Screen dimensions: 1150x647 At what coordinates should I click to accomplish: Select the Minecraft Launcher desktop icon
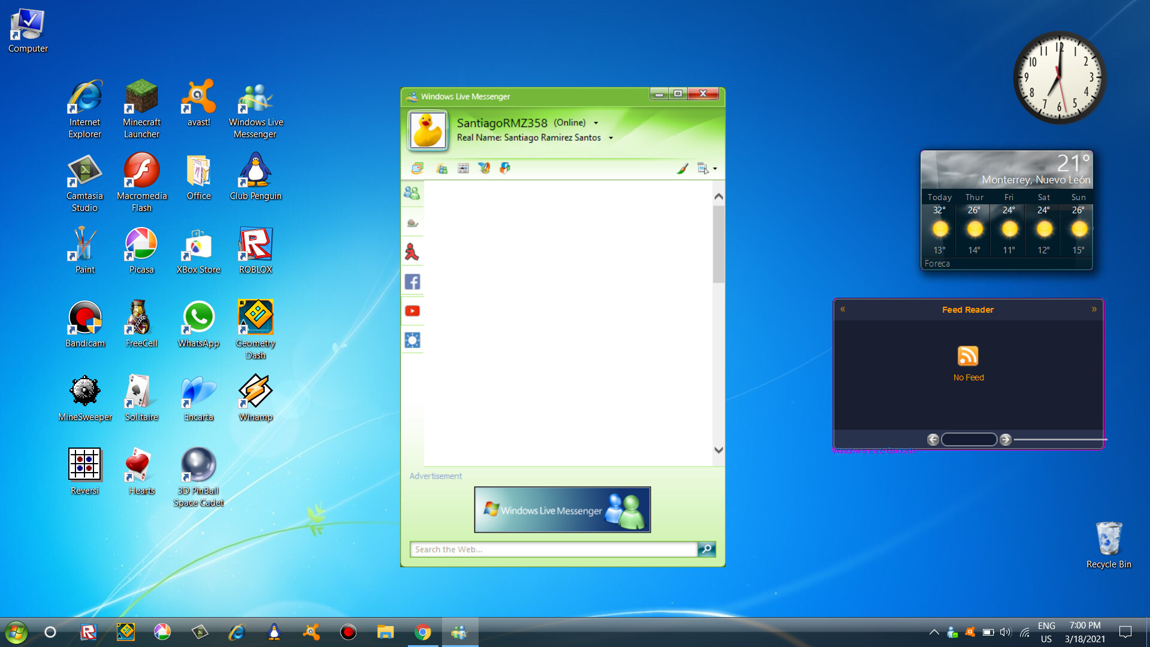[x=142, y=109]
